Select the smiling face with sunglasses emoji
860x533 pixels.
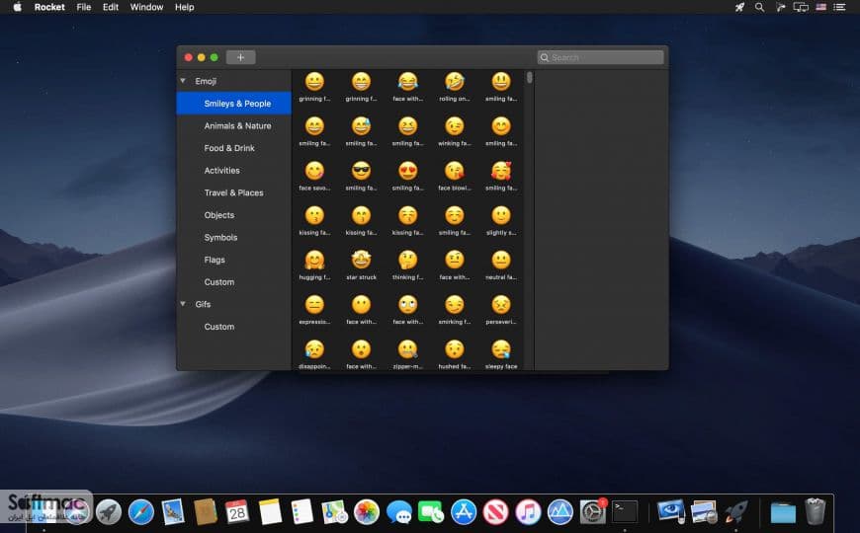(x=361, y=171)
